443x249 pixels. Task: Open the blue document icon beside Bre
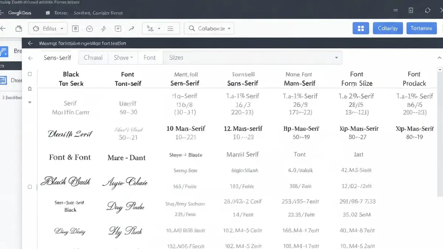pos(4,52)
